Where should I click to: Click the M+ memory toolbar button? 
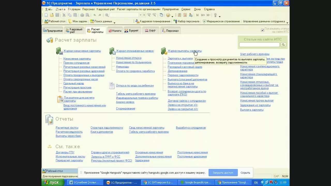point(203,15)
